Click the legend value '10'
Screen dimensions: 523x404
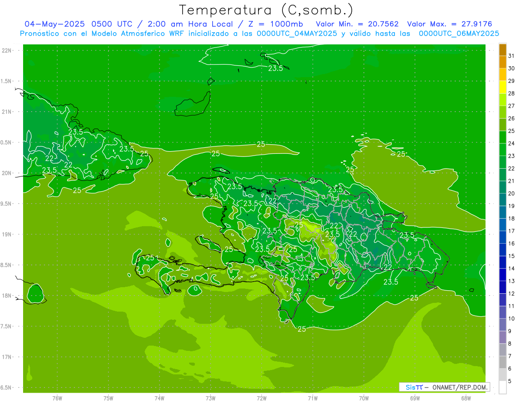512,319
